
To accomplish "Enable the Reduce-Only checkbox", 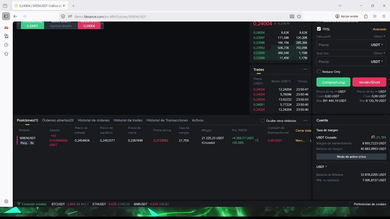I will pos(319,71).
